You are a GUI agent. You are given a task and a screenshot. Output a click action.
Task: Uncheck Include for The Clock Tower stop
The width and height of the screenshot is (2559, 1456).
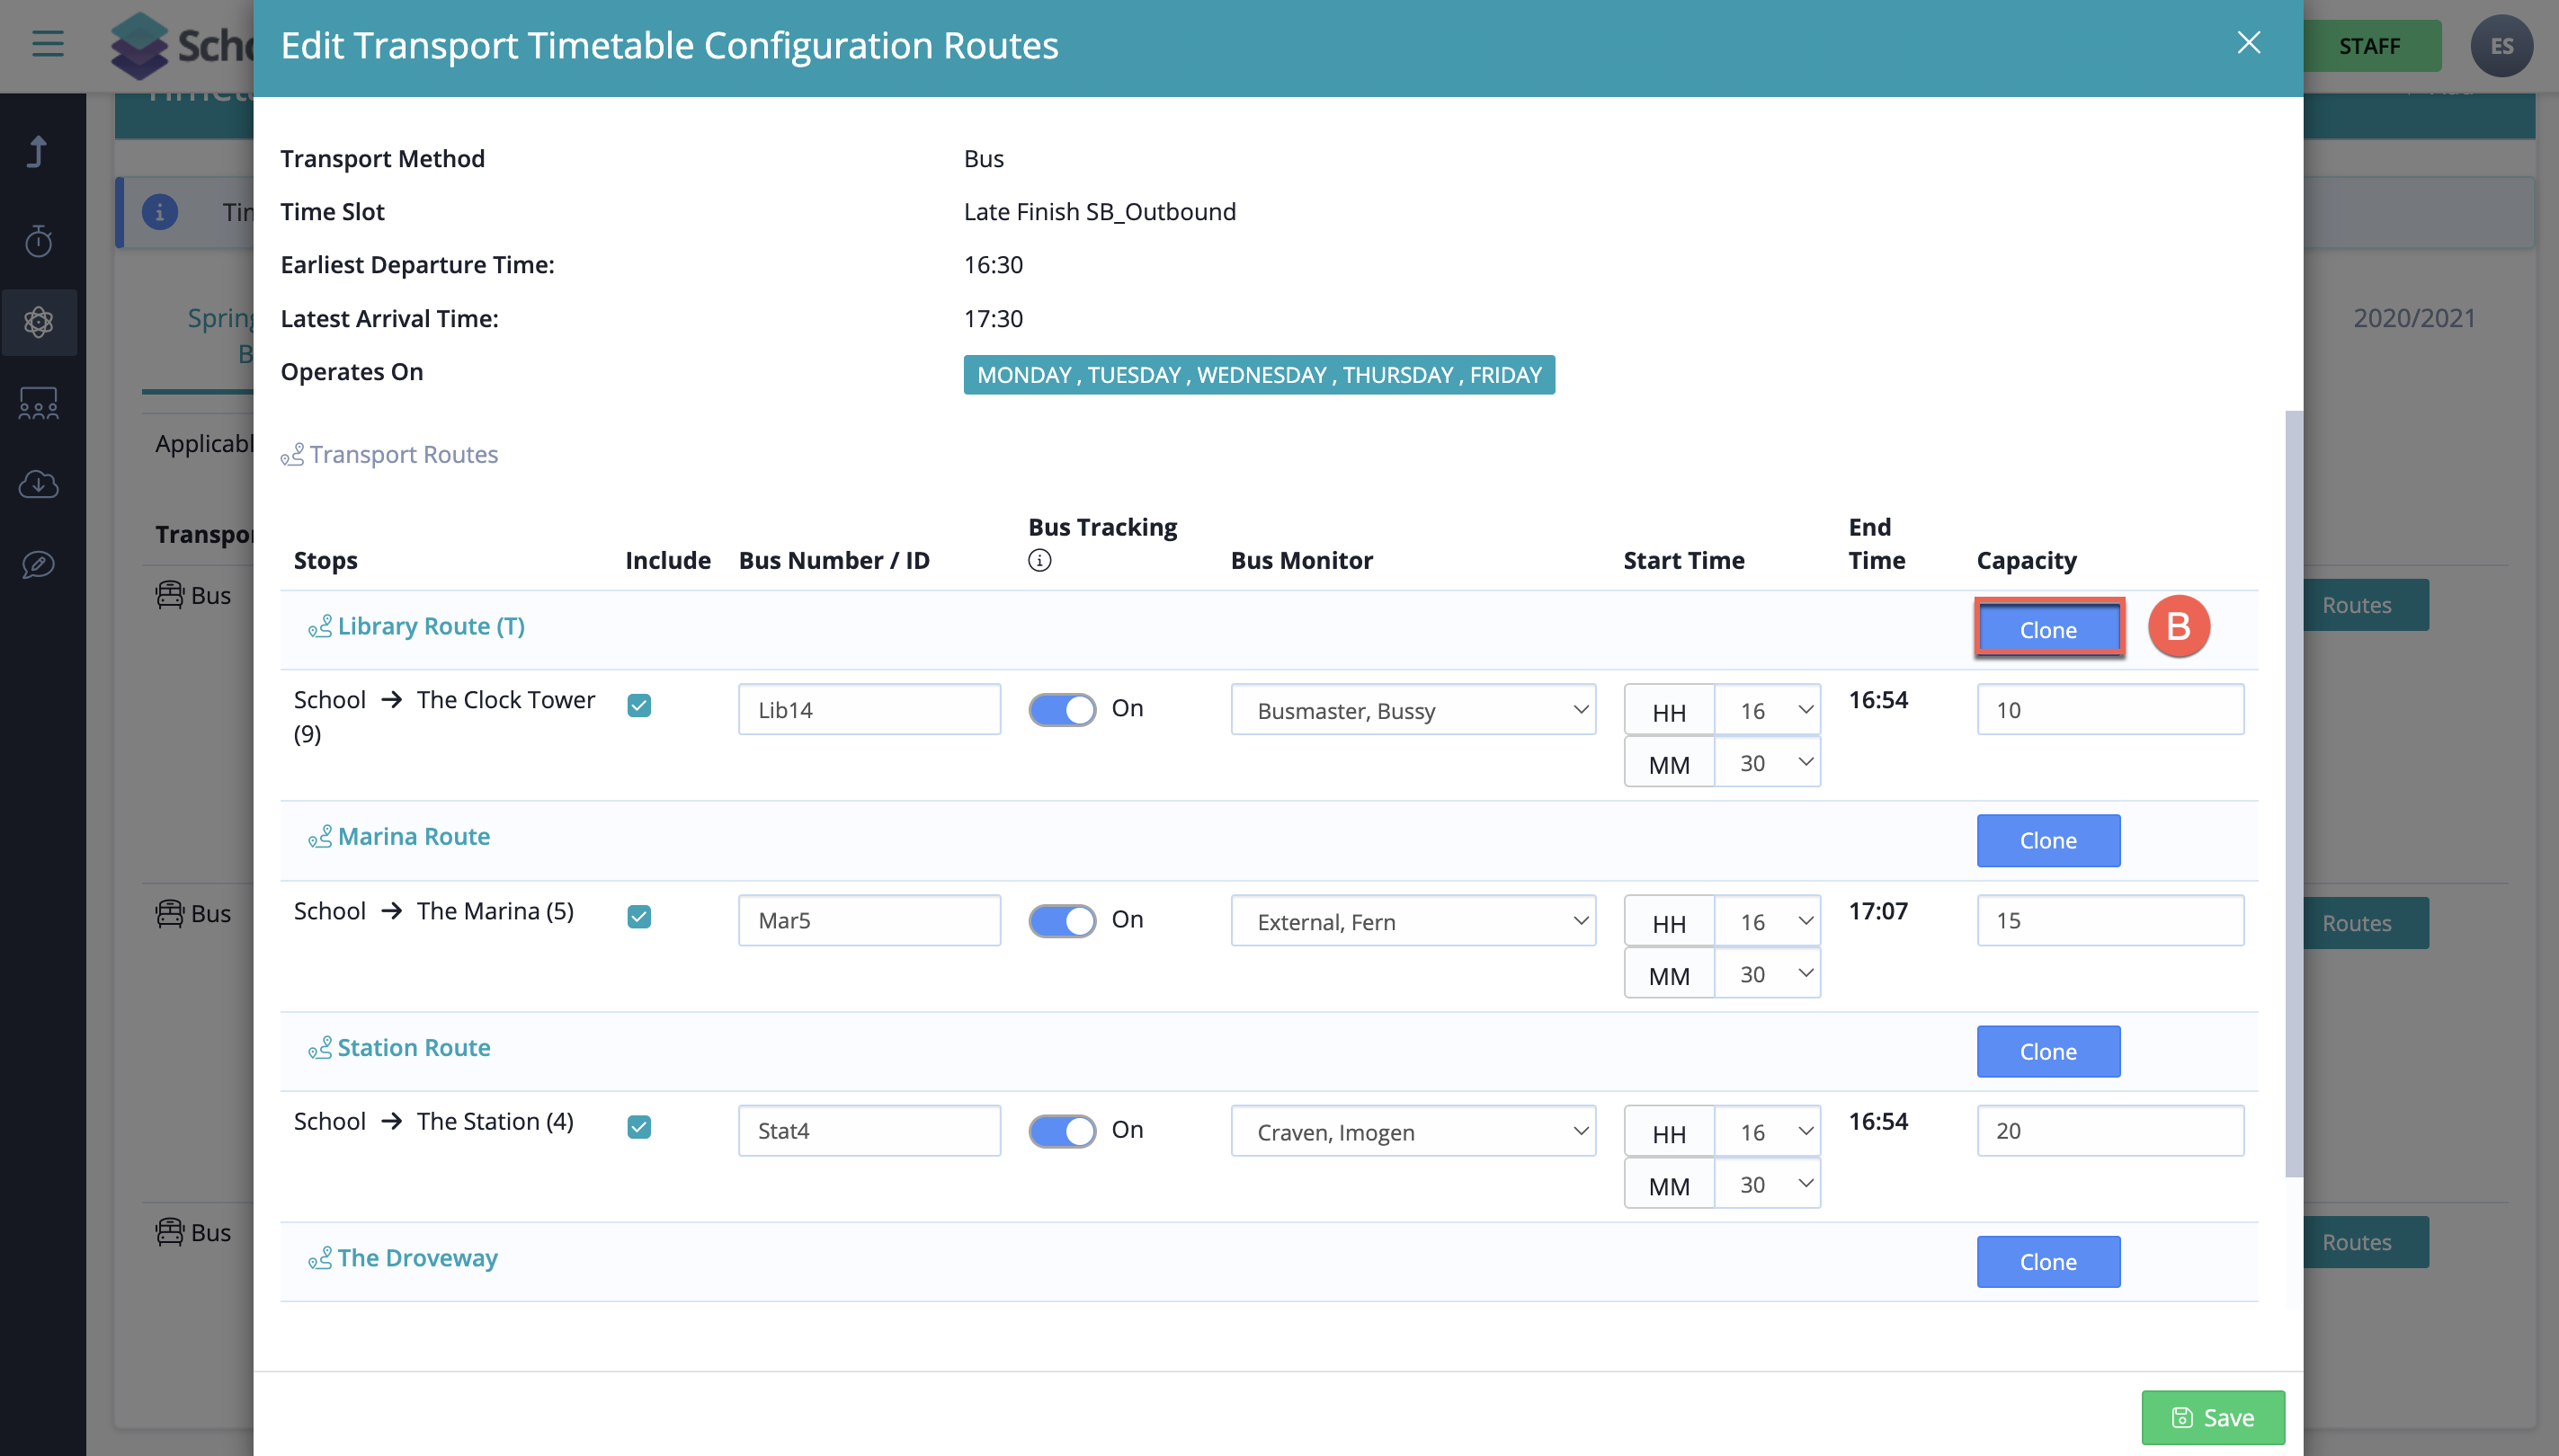(639, 706)
